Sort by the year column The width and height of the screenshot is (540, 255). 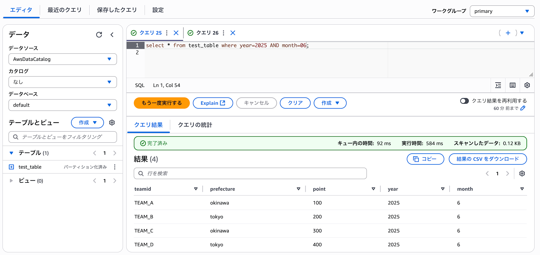(x=443, y=189)
